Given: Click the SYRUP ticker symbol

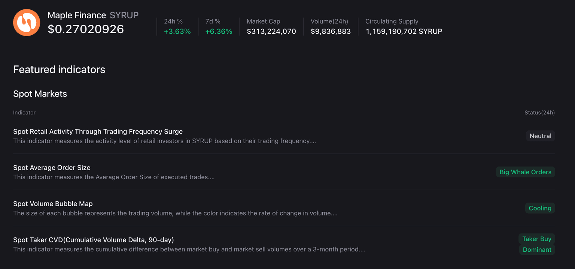Looking at the screenshot, I should [x=124, y=15].
